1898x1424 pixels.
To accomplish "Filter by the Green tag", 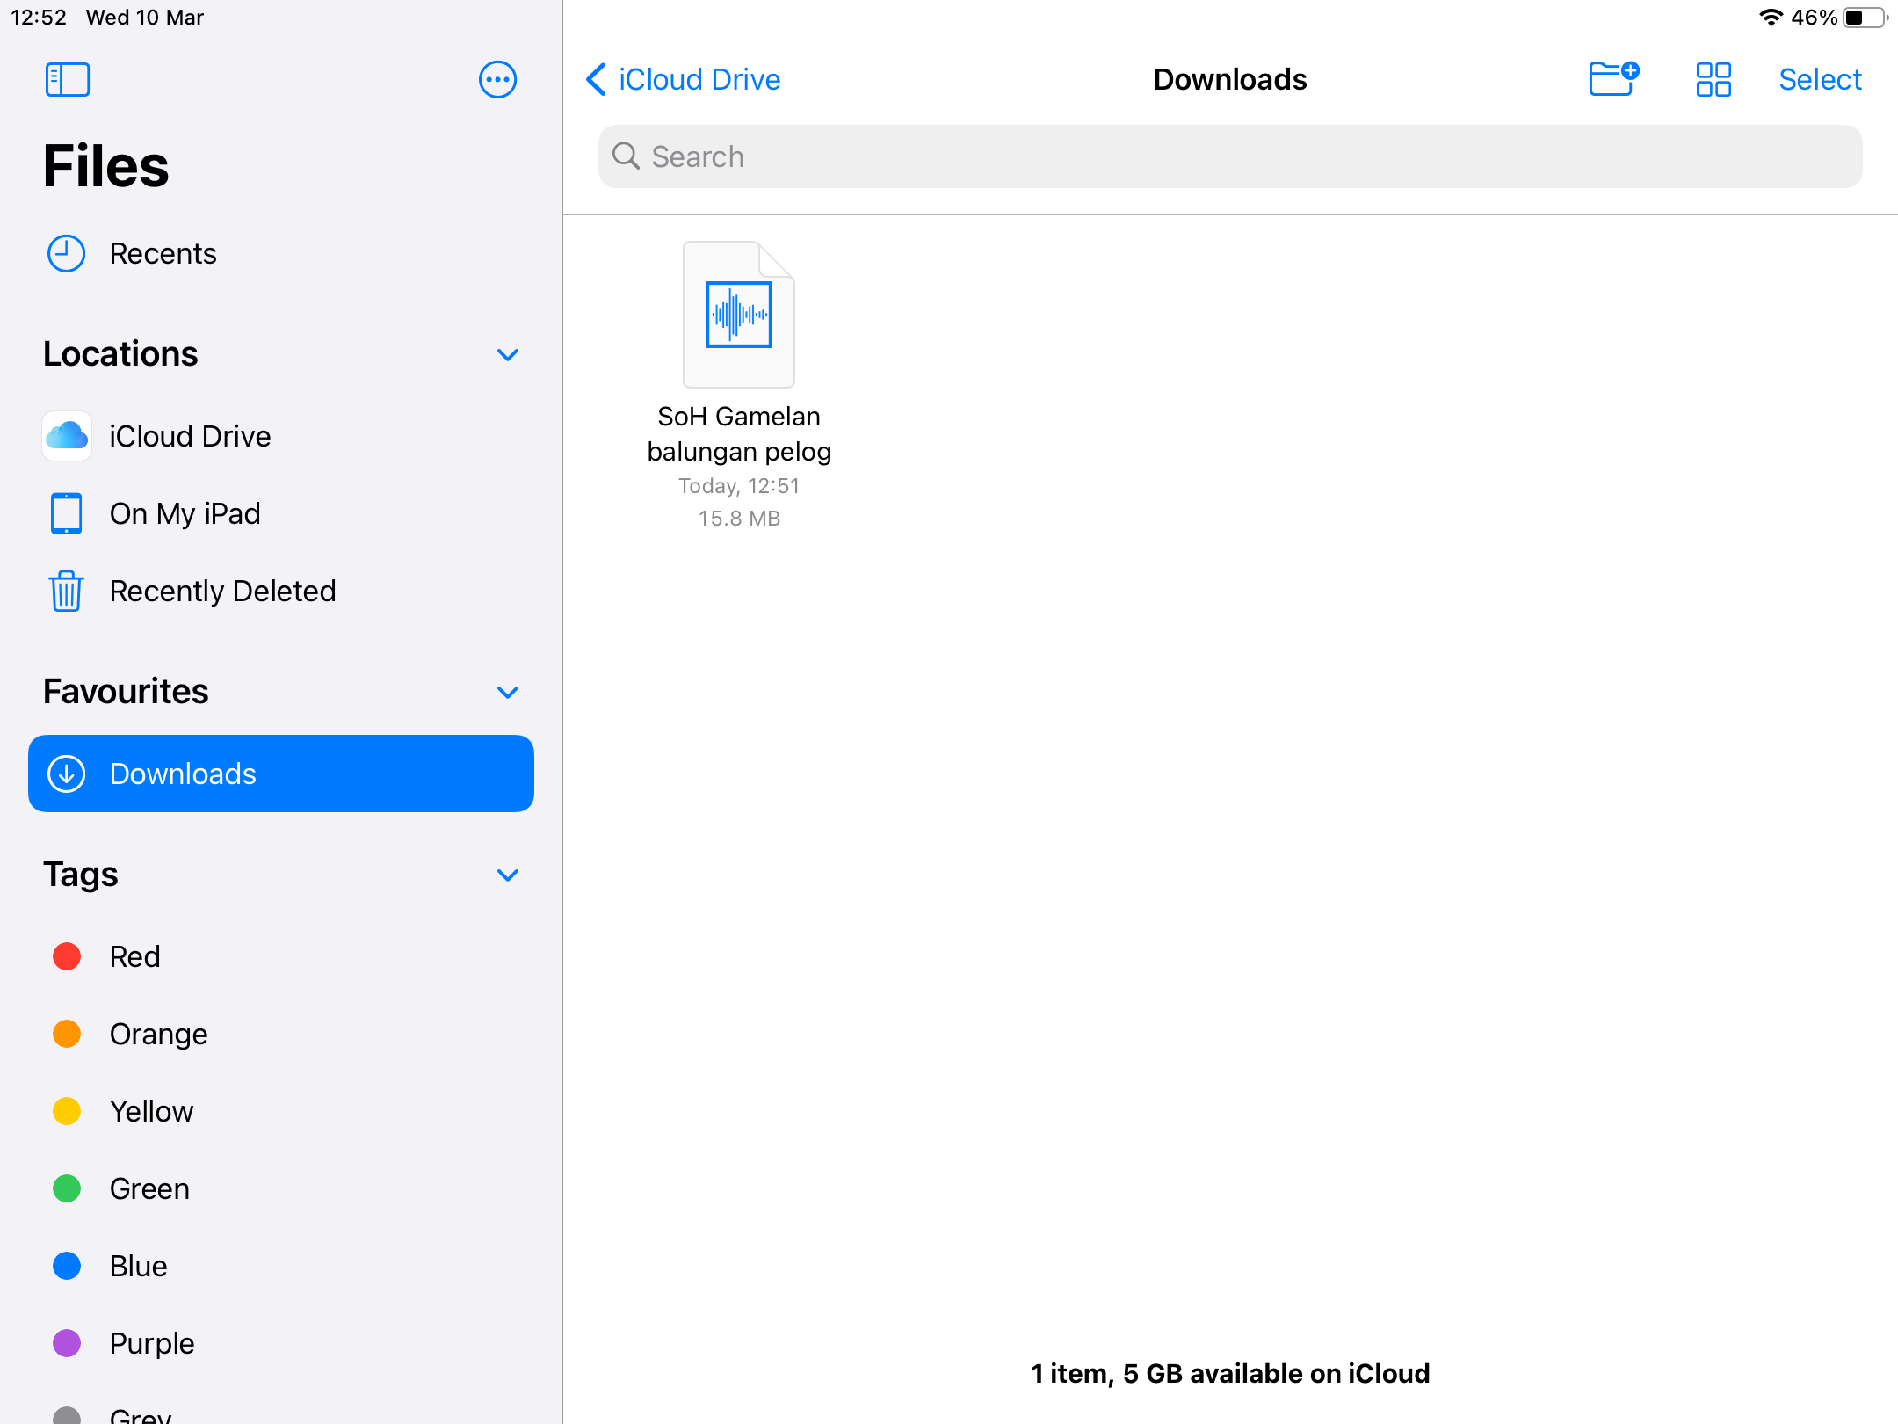I will (281, 1188).
